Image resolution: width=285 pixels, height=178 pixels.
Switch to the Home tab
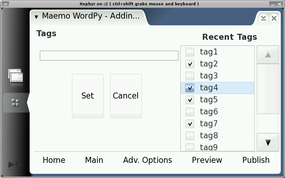[54, 160]
